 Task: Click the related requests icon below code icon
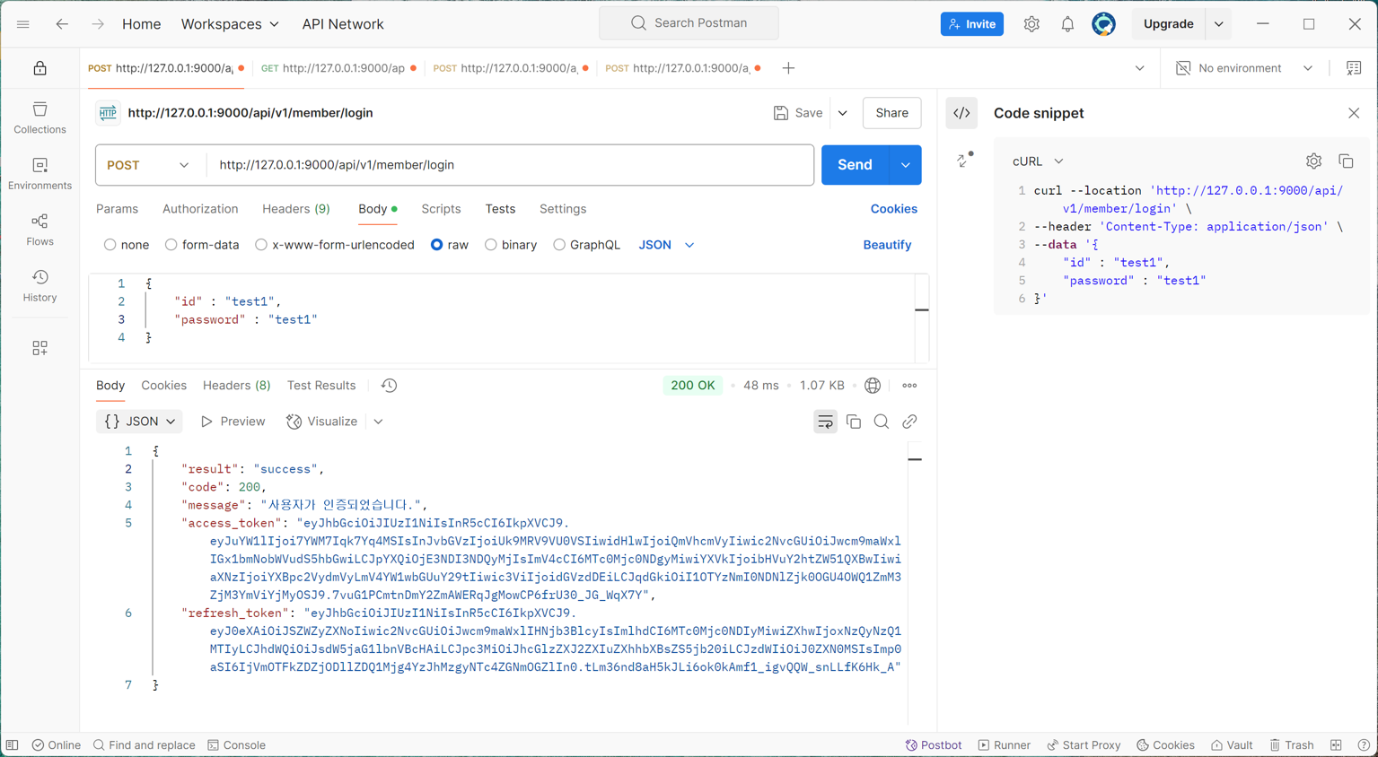pyautogui.click(x=964, y=160)
